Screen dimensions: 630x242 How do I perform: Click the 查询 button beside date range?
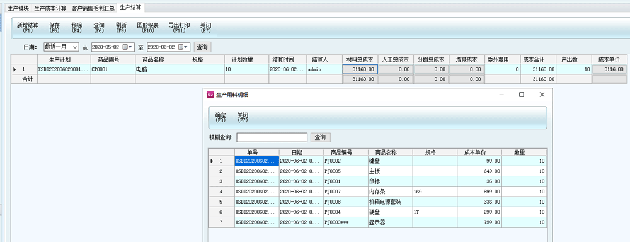202,47
